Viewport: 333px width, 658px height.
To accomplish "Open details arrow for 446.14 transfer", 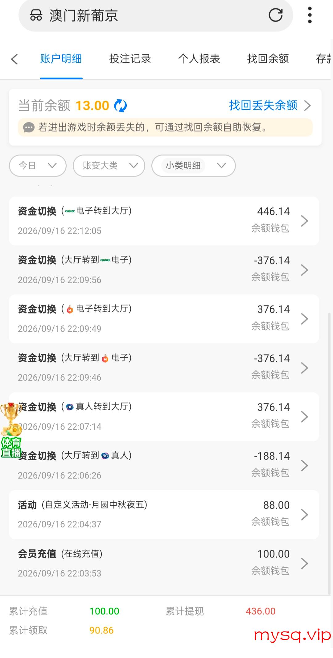I will pos(304,221).
